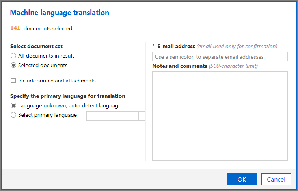Open the primary language dropdown arrow
The height and width of the screenshot is (191, 298).
pos(142,116)
